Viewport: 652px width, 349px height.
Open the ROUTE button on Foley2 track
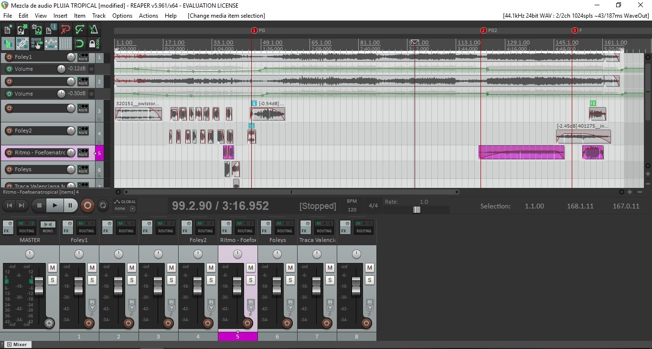(x=83, y=131)
